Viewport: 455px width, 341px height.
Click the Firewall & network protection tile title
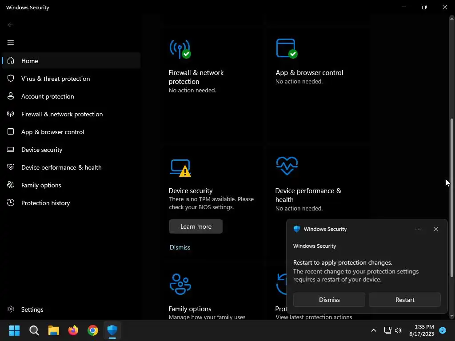(196, 77)
